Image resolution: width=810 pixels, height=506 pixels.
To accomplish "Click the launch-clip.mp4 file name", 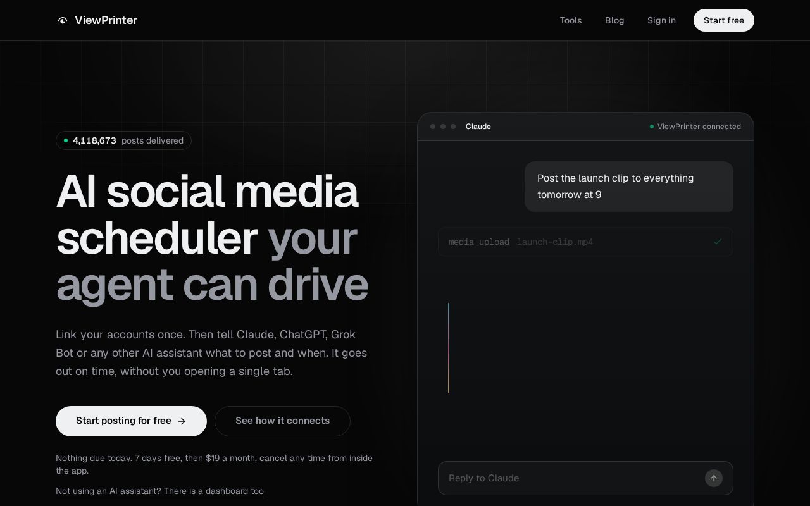I will (x=555, y=242).
